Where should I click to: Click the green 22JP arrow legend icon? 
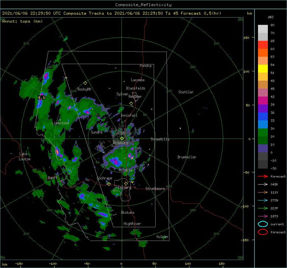click(x=263, y=208)
